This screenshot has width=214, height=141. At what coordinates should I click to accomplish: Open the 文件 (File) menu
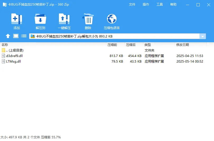[x=132, y=4]
